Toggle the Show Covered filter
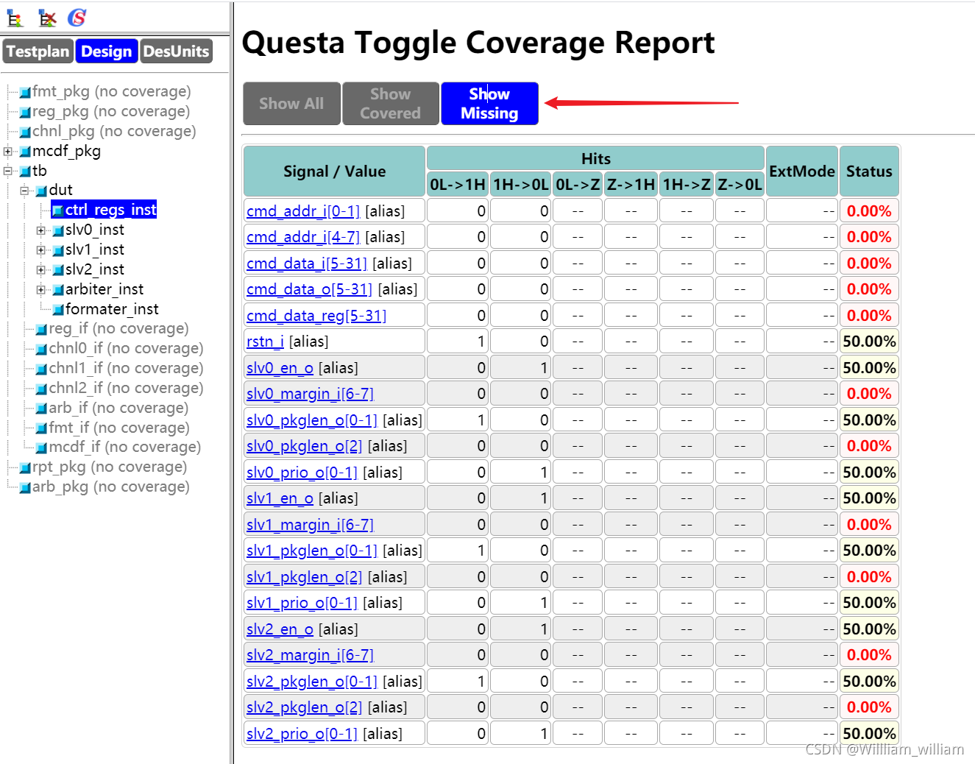975x764 pixels. pos(390,103)
